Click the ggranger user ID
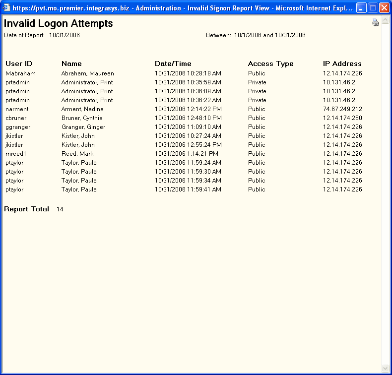Image resolution: width=392 pixels, height=375 pixels. point(18,127)
